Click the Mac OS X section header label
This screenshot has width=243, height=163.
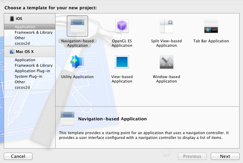(x=25, y=52)
